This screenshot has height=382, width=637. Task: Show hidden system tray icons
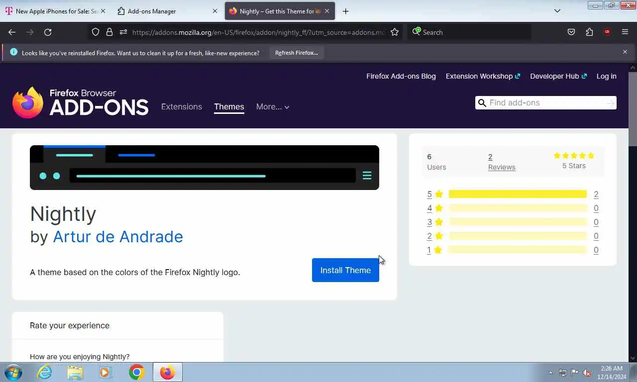(x=550, y=373)
